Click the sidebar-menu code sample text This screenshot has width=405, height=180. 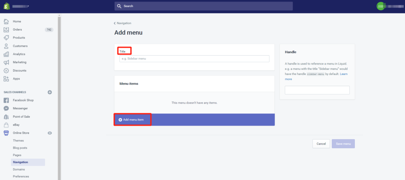pyautogui.click(x=316, y=74)
